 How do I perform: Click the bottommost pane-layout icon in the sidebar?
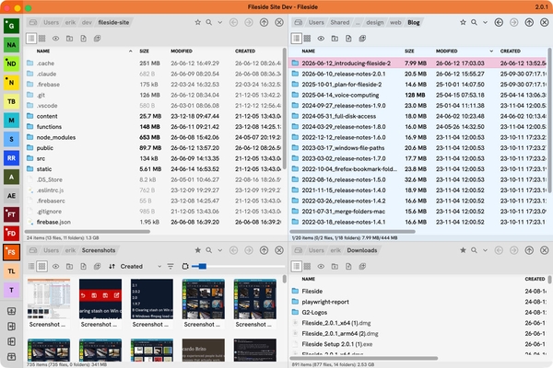[11, 357]
